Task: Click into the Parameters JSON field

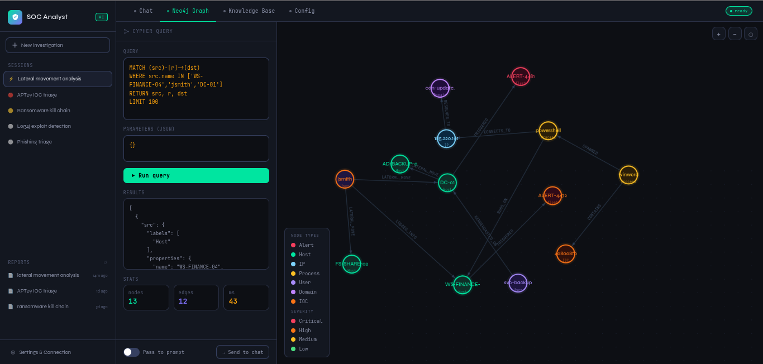Action: pyautogui.click(x=196, y=149)
